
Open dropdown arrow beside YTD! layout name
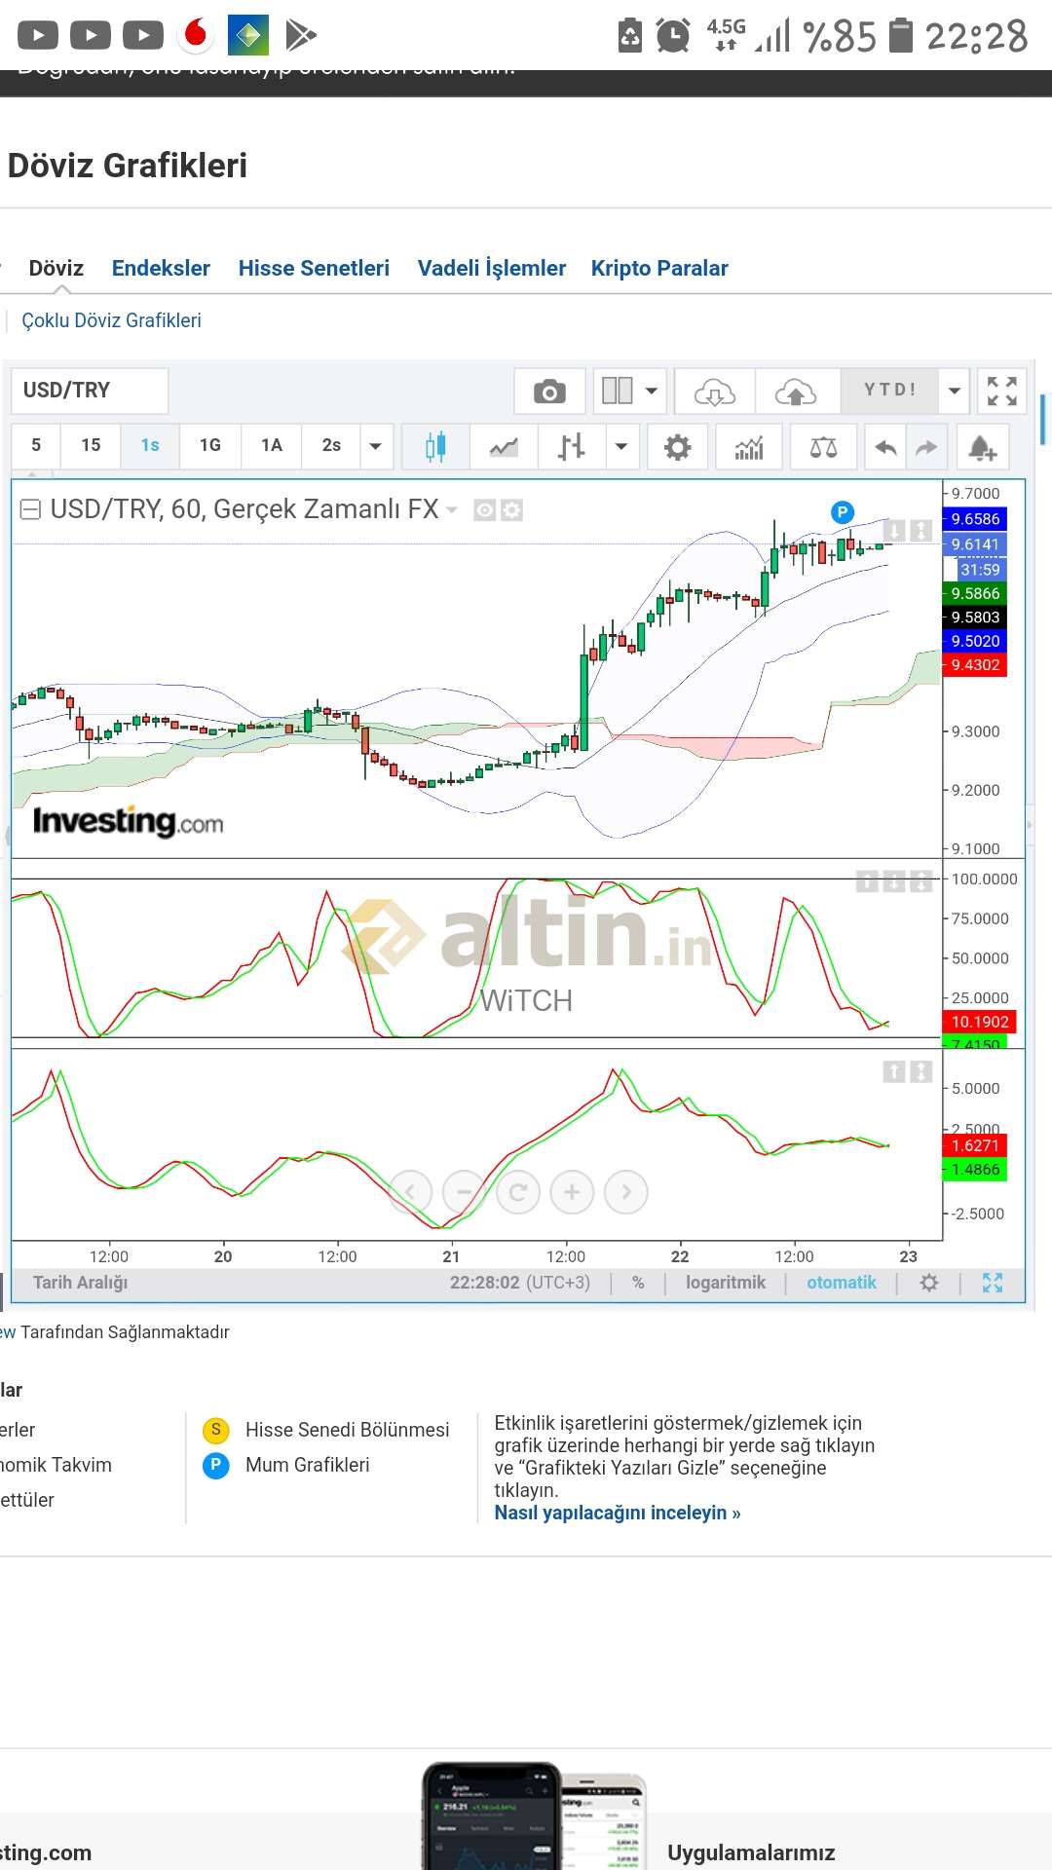point(955,392)
